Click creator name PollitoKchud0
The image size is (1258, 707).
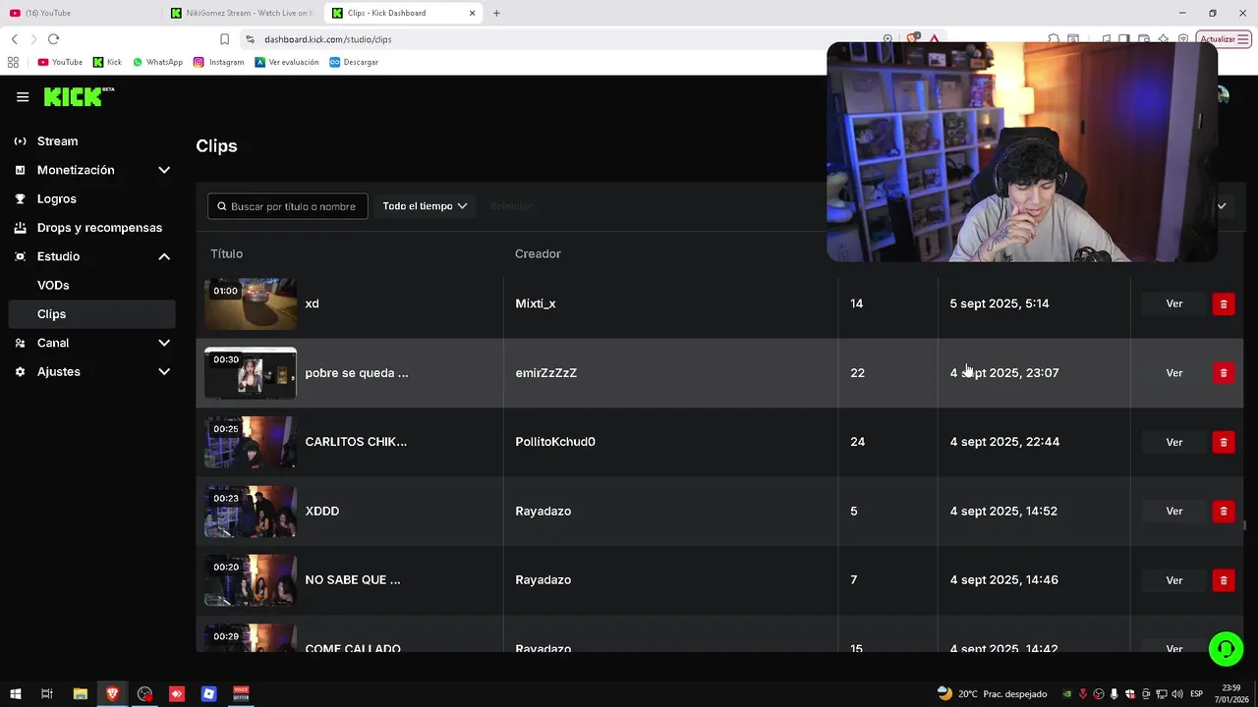(555, 442)
